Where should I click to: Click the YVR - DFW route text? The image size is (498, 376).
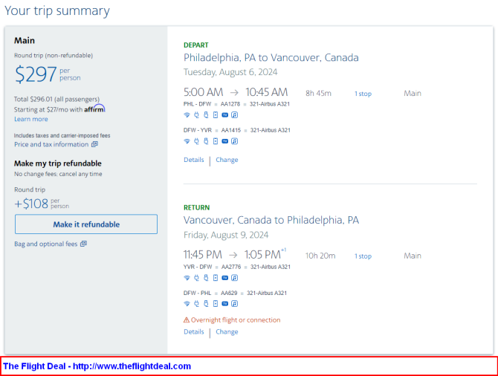[x=198, y=267]
